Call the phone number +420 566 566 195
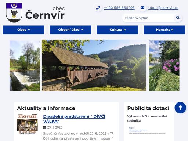Image resolution: width=188 pixels, height=141 pixels. tap(119, 8)
